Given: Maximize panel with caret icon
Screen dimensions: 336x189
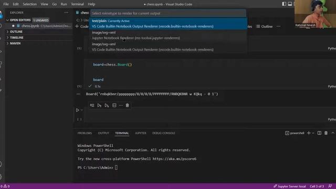Looking at the screenshot, I should [x=333, y=133].
